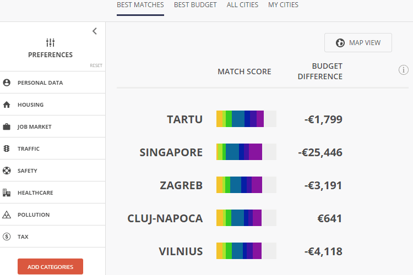Select the Tartu match score bar
The height and width of the screenshot is (275, 413).
point(246,119)
